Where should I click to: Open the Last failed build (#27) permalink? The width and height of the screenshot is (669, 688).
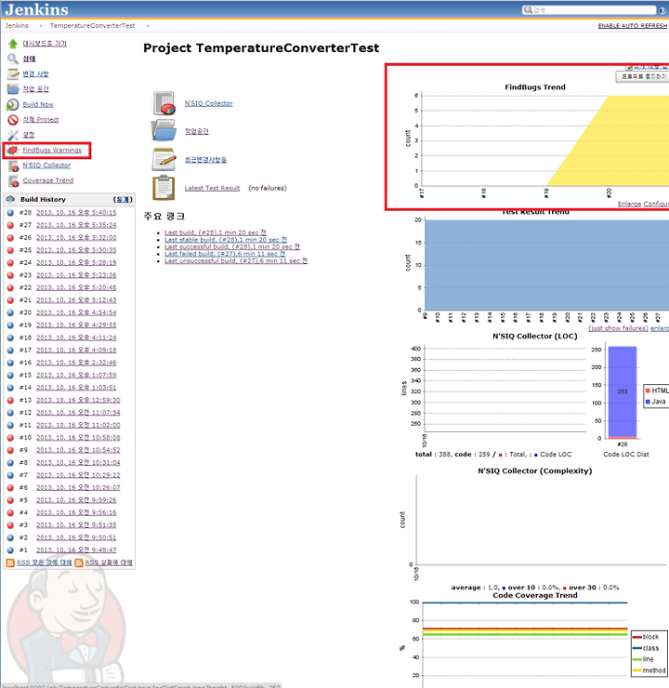(x=225, y=254)
